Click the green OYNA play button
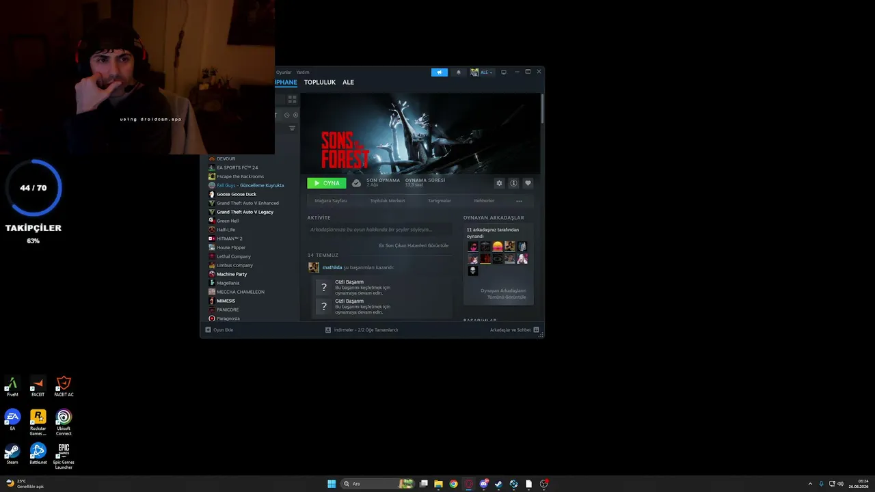875x492 pixels. 326,183
